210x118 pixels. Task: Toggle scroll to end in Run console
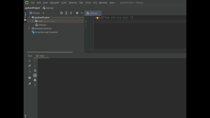point(35,75)
